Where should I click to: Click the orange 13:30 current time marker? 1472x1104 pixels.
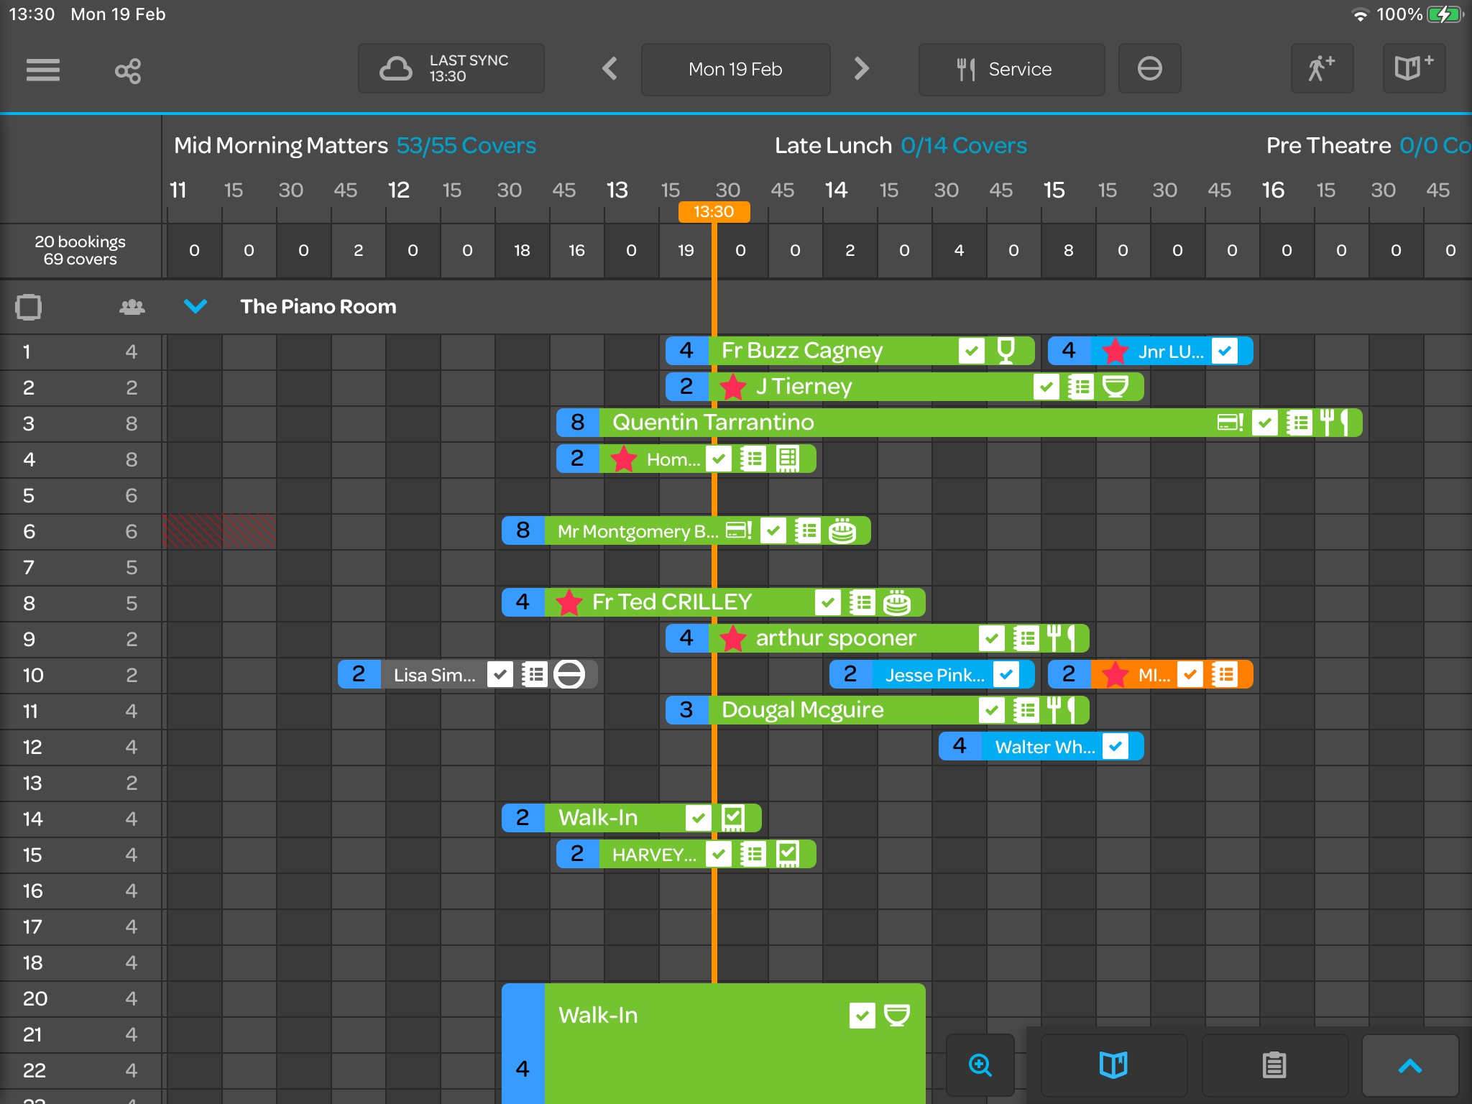pos(714,211)
